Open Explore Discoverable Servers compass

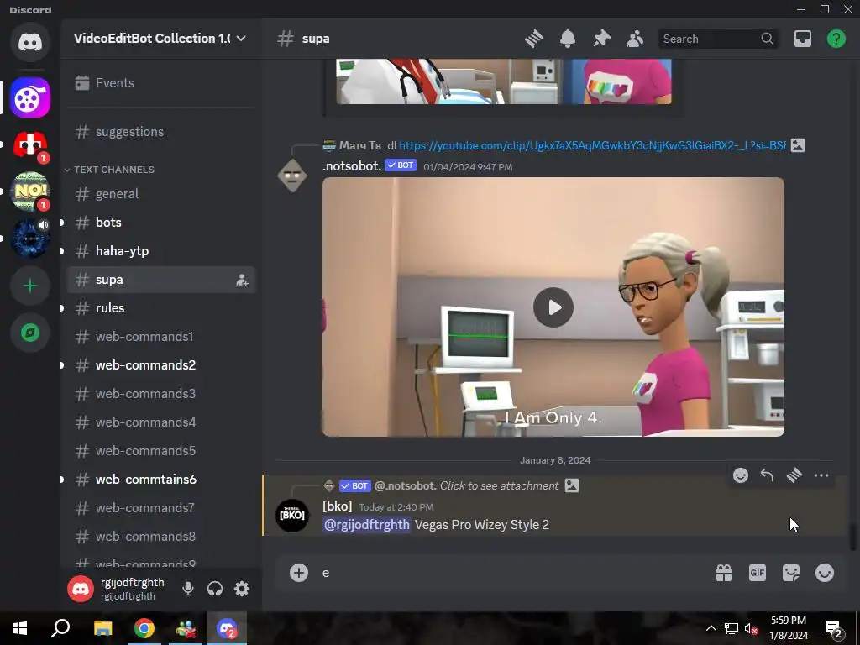30,333
